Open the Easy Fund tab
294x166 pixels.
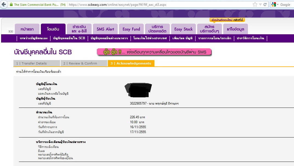click(131, 29)
